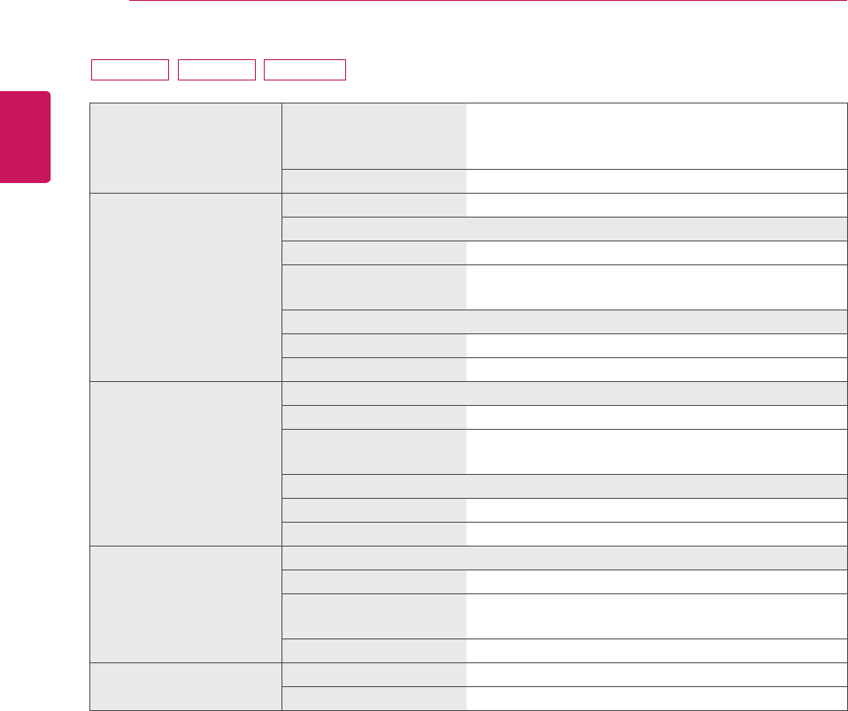Click the first pink-outlined empty box
848x711 pixels.
pyautogui.click(x=130, y=70)
